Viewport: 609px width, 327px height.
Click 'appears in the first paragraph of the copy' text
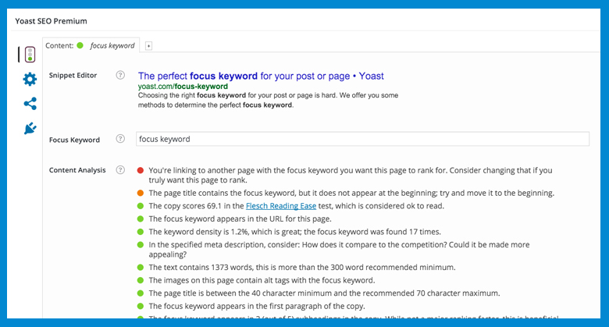257,306
